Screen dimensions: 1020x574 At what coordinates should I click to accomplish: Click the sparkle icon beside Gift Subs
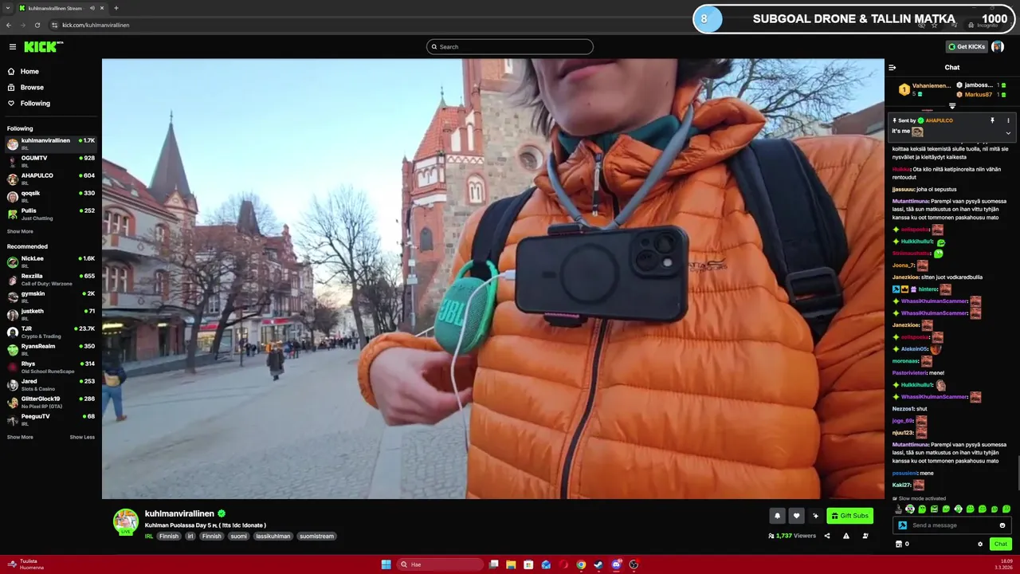815,516
